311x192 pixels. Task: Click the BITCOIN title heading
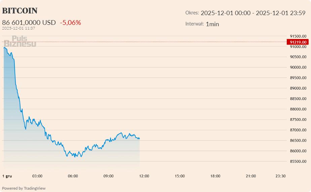coord(20,11)
